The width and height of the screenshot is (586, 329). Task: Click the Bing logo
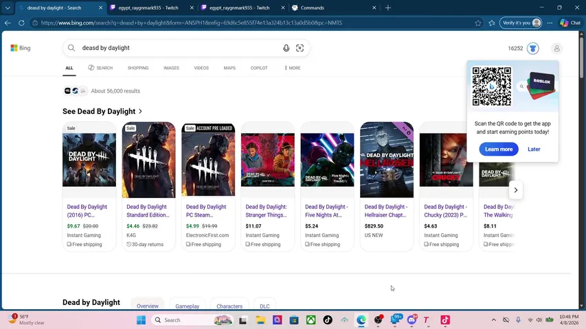(21, 48)
